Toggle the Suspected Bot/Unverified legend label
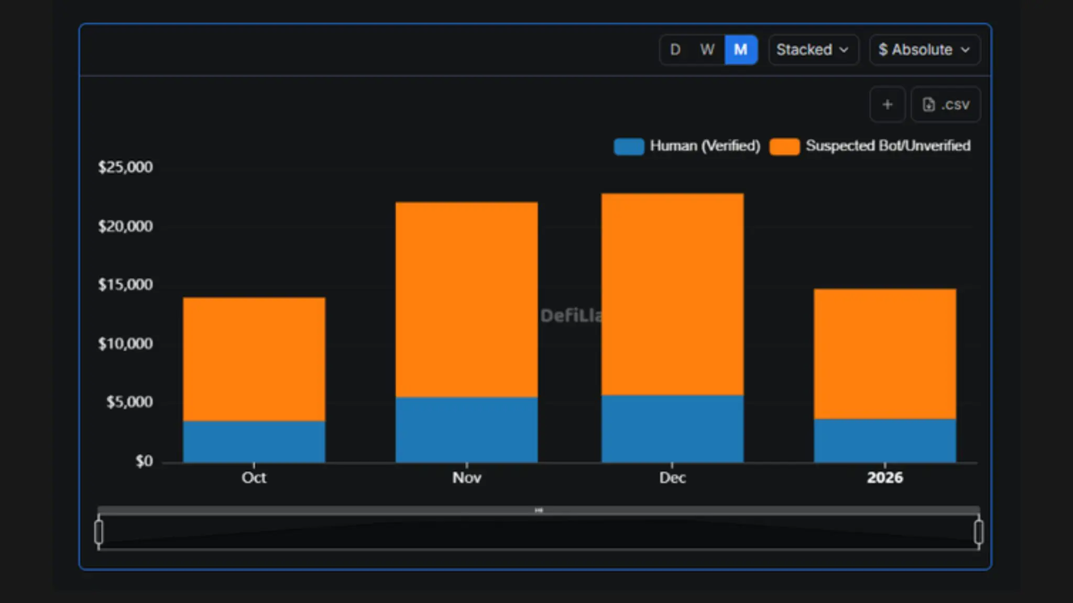The image size is (1073, 603). (x=888, y=146)
